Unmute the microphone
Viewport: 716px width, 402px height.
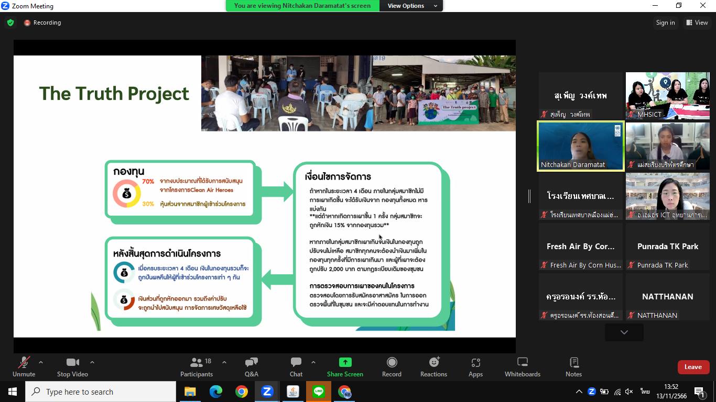tap(24, 367)
